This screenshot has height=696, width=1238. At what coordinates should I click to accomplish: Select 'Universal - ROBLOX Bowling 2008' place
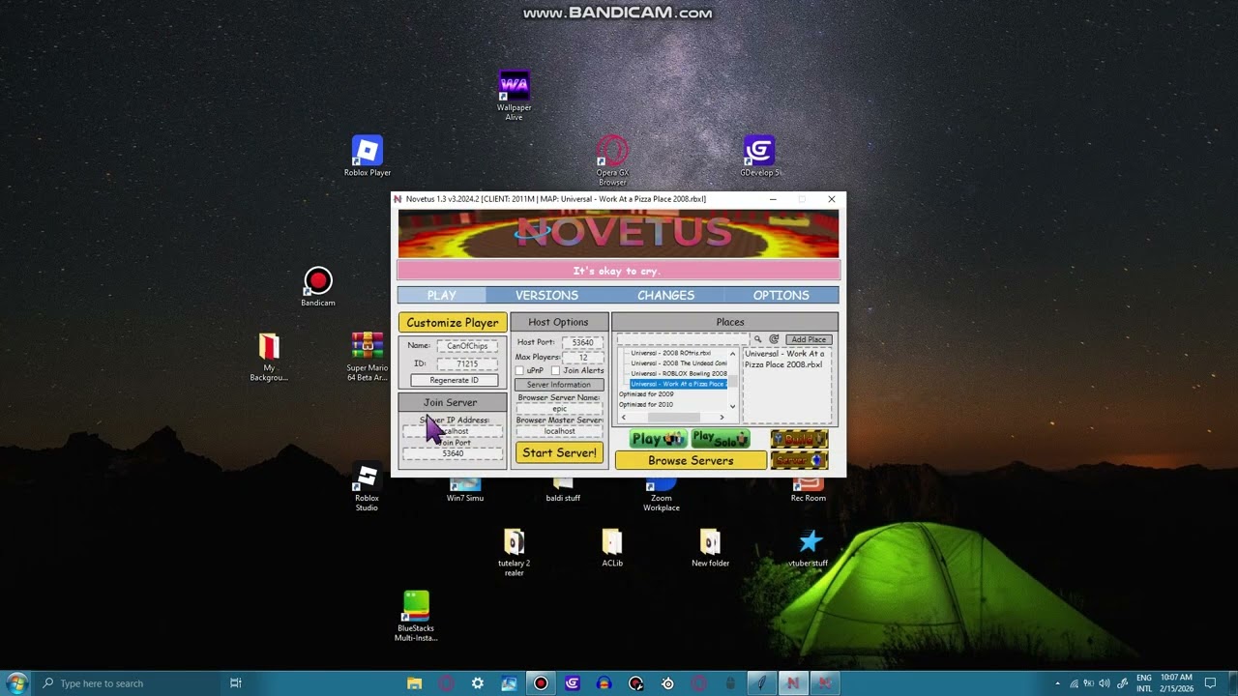click(678, 374)
